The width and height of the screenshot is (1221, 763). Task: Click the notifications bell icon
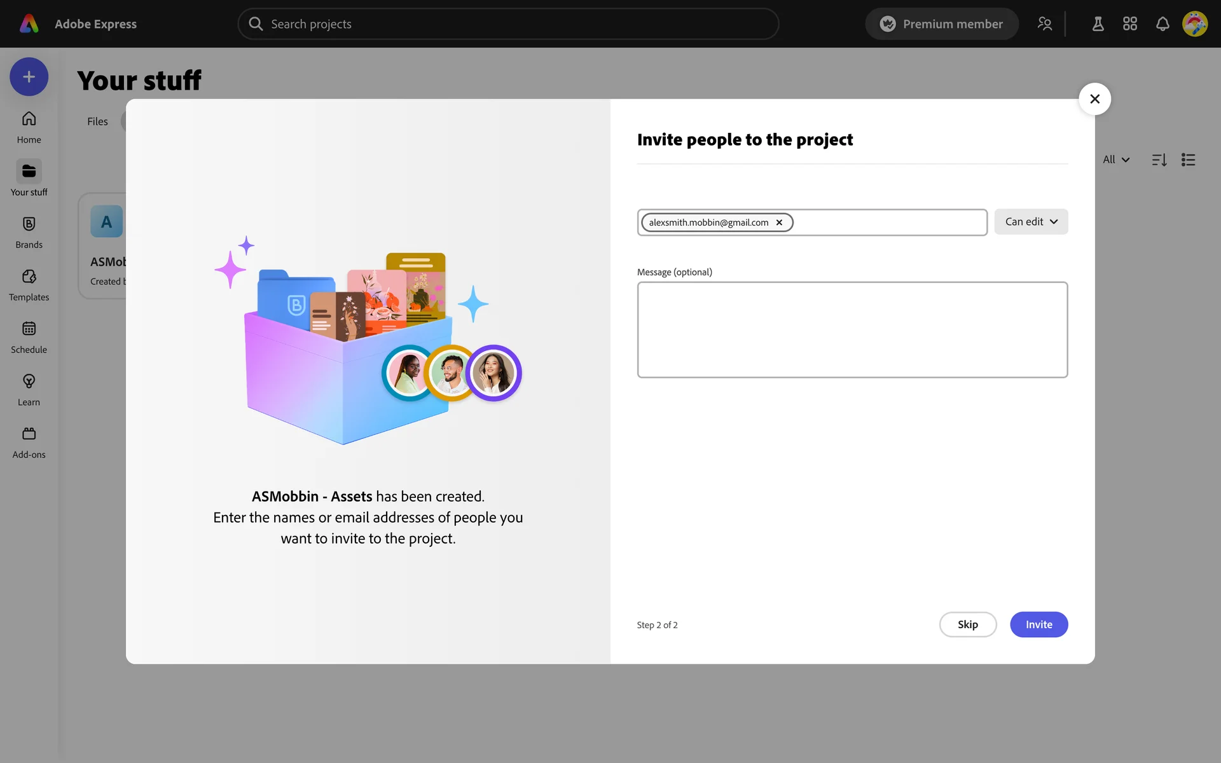click(1162, 24)
